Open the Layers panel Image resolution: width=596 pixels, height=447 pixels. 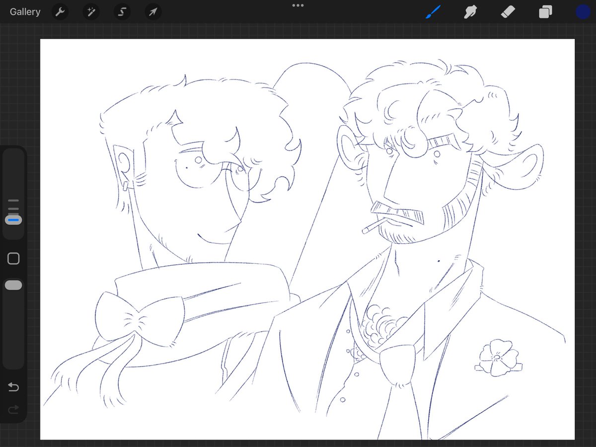pos(545,12)
